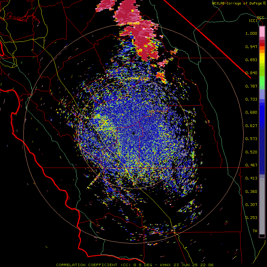Click the 1.000 legend value
The width and height of the screenshot is (267, 267).
coord(251,33)
